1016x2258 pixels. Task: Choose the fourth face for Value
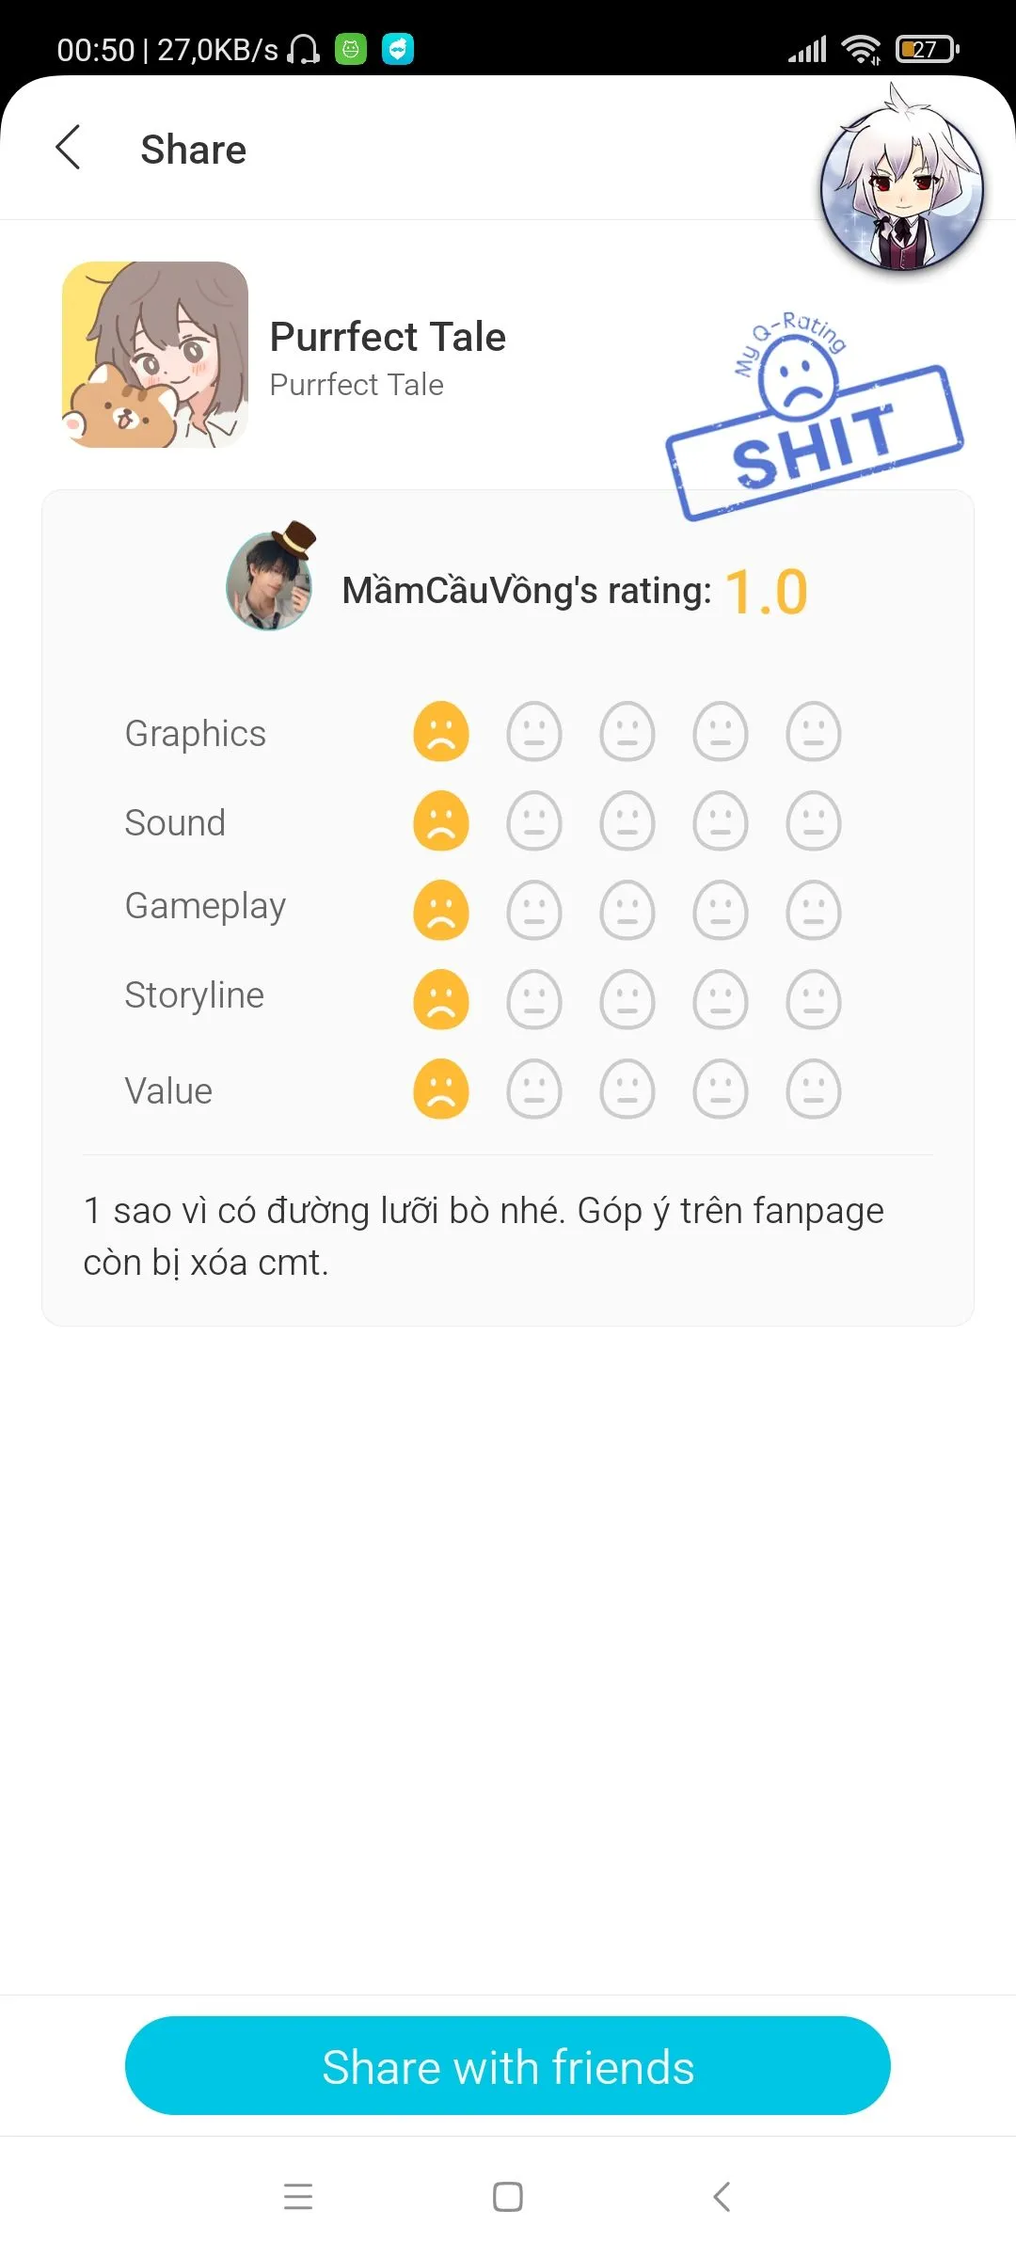tap(721, 1089)
